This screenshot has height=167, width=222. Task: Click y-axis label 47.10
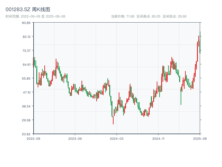pyautogui.click(x=27, y=92)
